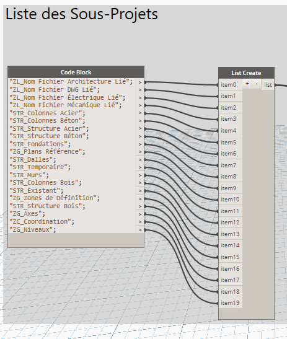Click the "STR_Fondations" code line
Screen dimensions: 287x339
click(40, 144)
